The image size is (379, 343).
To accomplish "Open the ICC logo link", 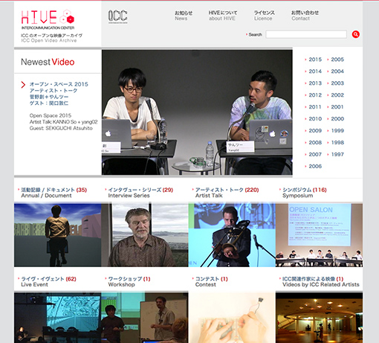I will [x=118, y=16].
